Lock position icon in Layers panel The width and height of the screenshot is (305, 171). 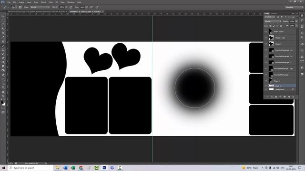click(x=277, y=26)
